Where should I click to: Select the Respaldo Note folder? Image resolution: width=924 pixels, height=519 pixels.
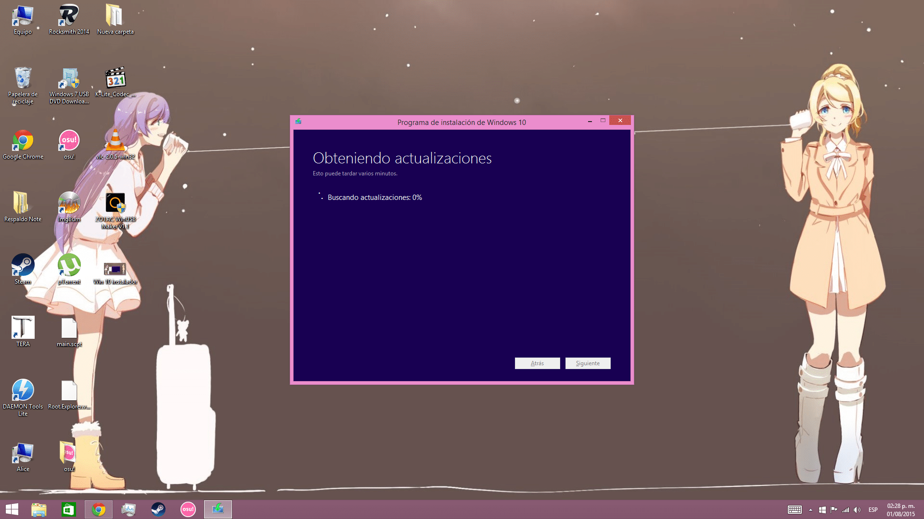(x=23, y=207)
